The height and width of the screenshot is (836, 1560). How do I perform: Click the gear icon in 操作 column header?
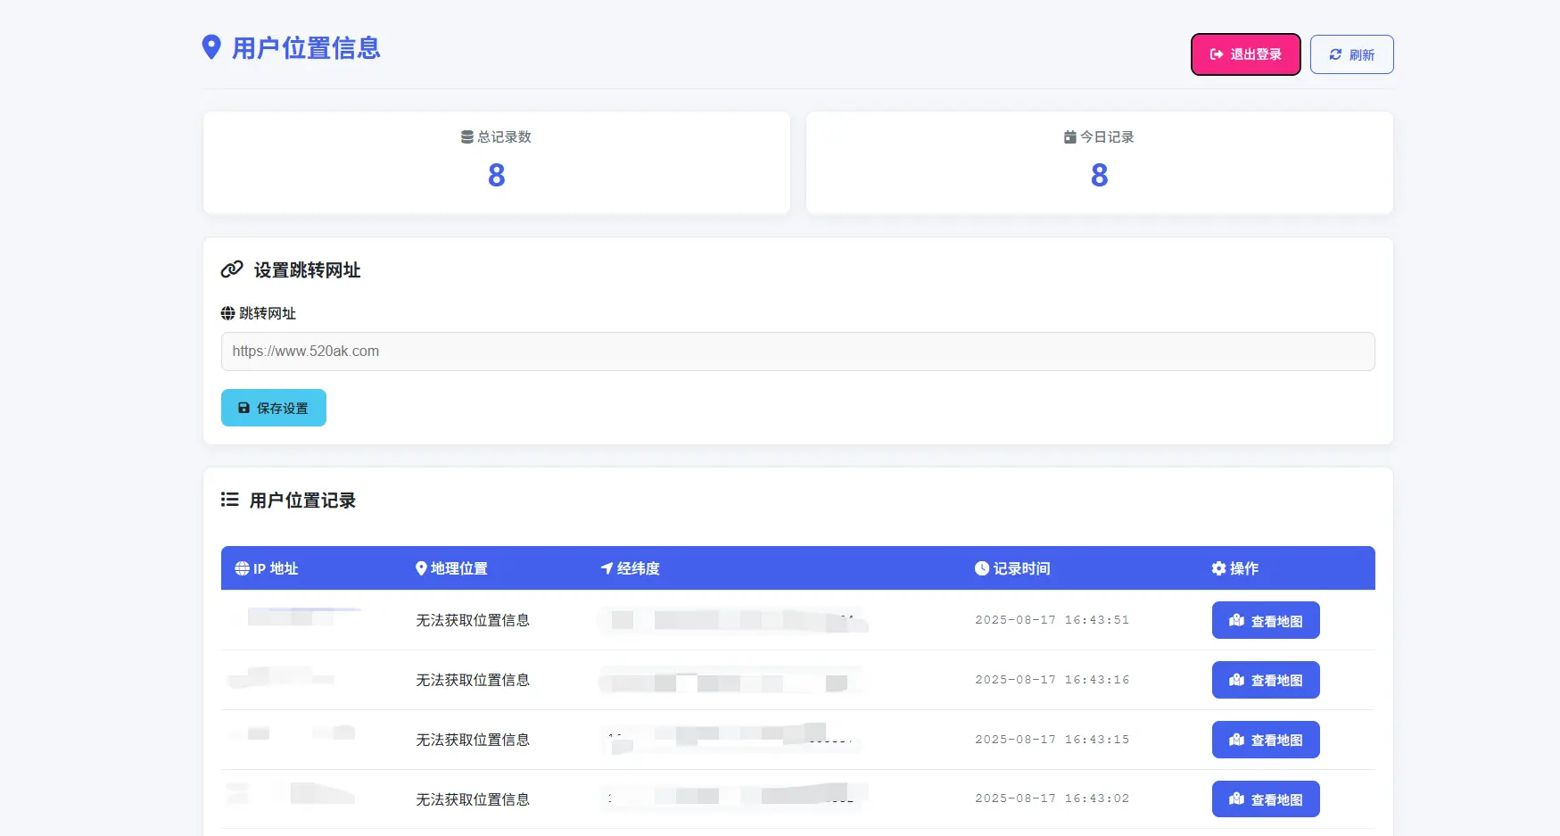point(1217,567)
